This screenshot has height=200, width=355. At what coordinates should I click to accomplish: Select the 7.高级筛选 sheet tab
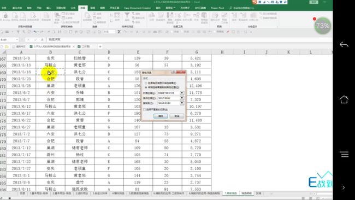click(230, 193)
